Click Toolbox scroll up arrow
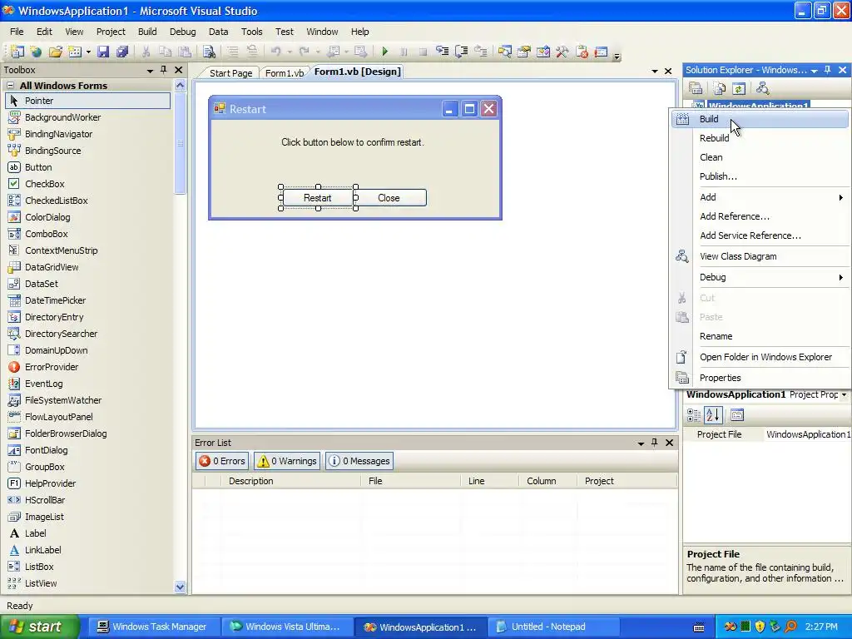852x639 pixels. pyautogui.click(x=180, y=86)
